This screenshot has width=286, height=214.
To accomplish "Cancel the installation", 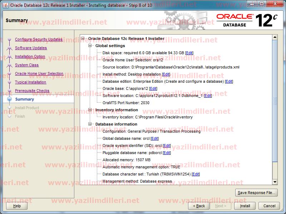I will point(269,206).
